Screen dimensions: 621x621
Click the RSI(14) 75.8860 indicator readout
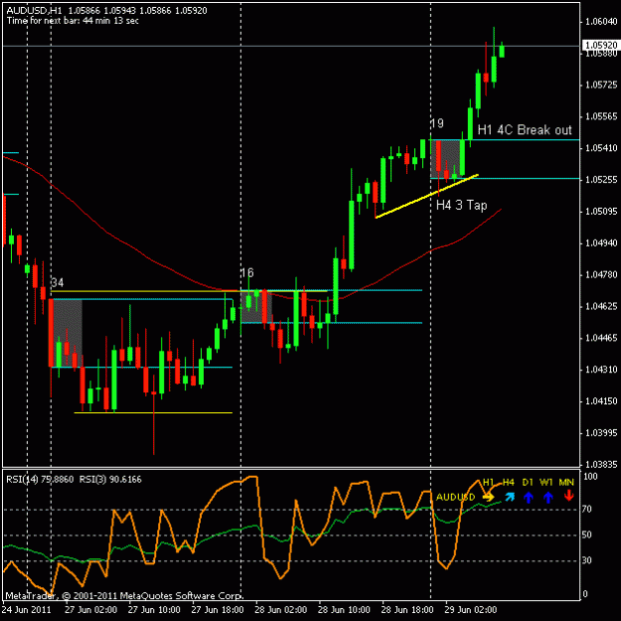40,480
